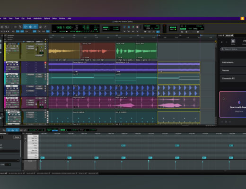Switch to the SPLICE tab

pos(229,35)
